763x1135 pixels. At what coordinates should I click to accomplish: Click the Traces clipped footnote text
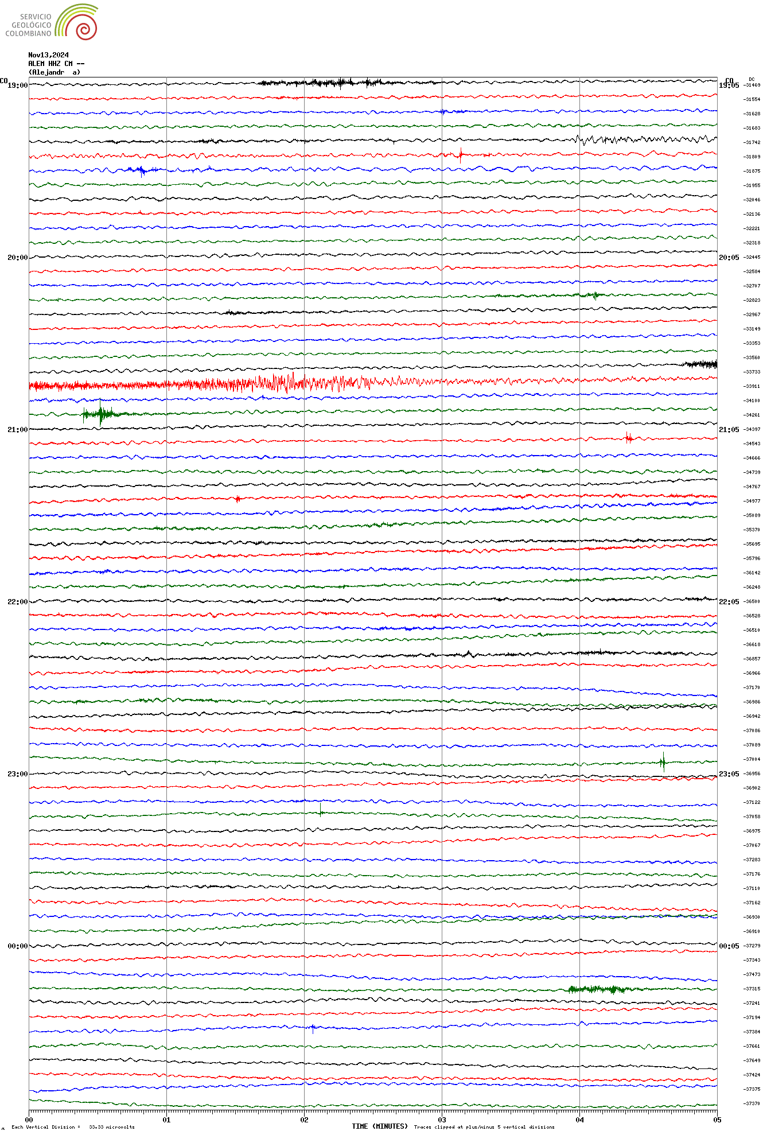(484, 1127)
